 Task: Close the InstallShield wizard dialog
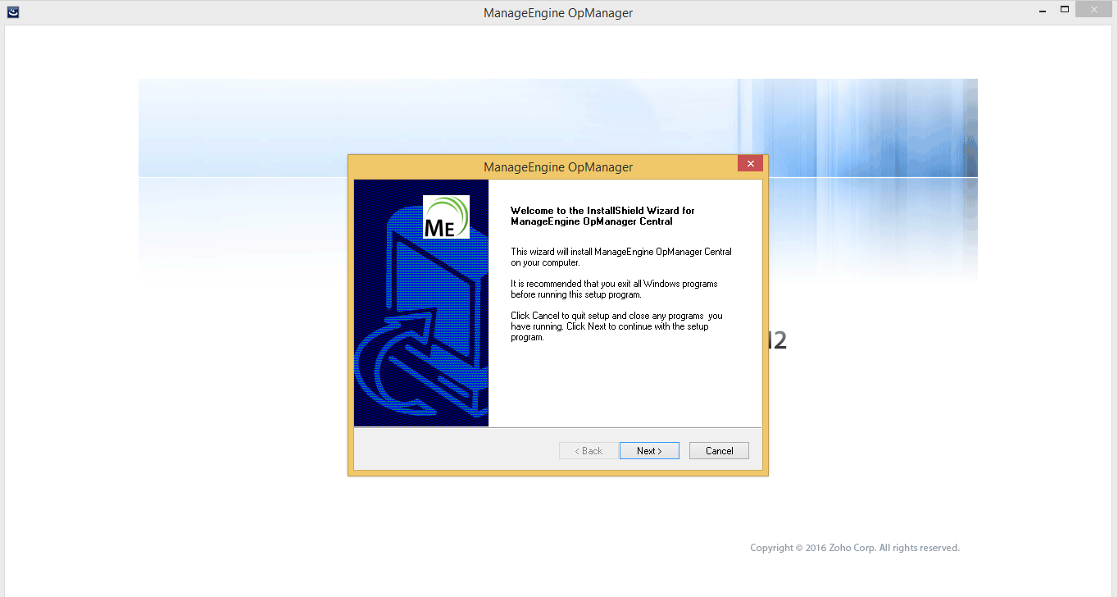pyautogui.click(x=750, y=163)
